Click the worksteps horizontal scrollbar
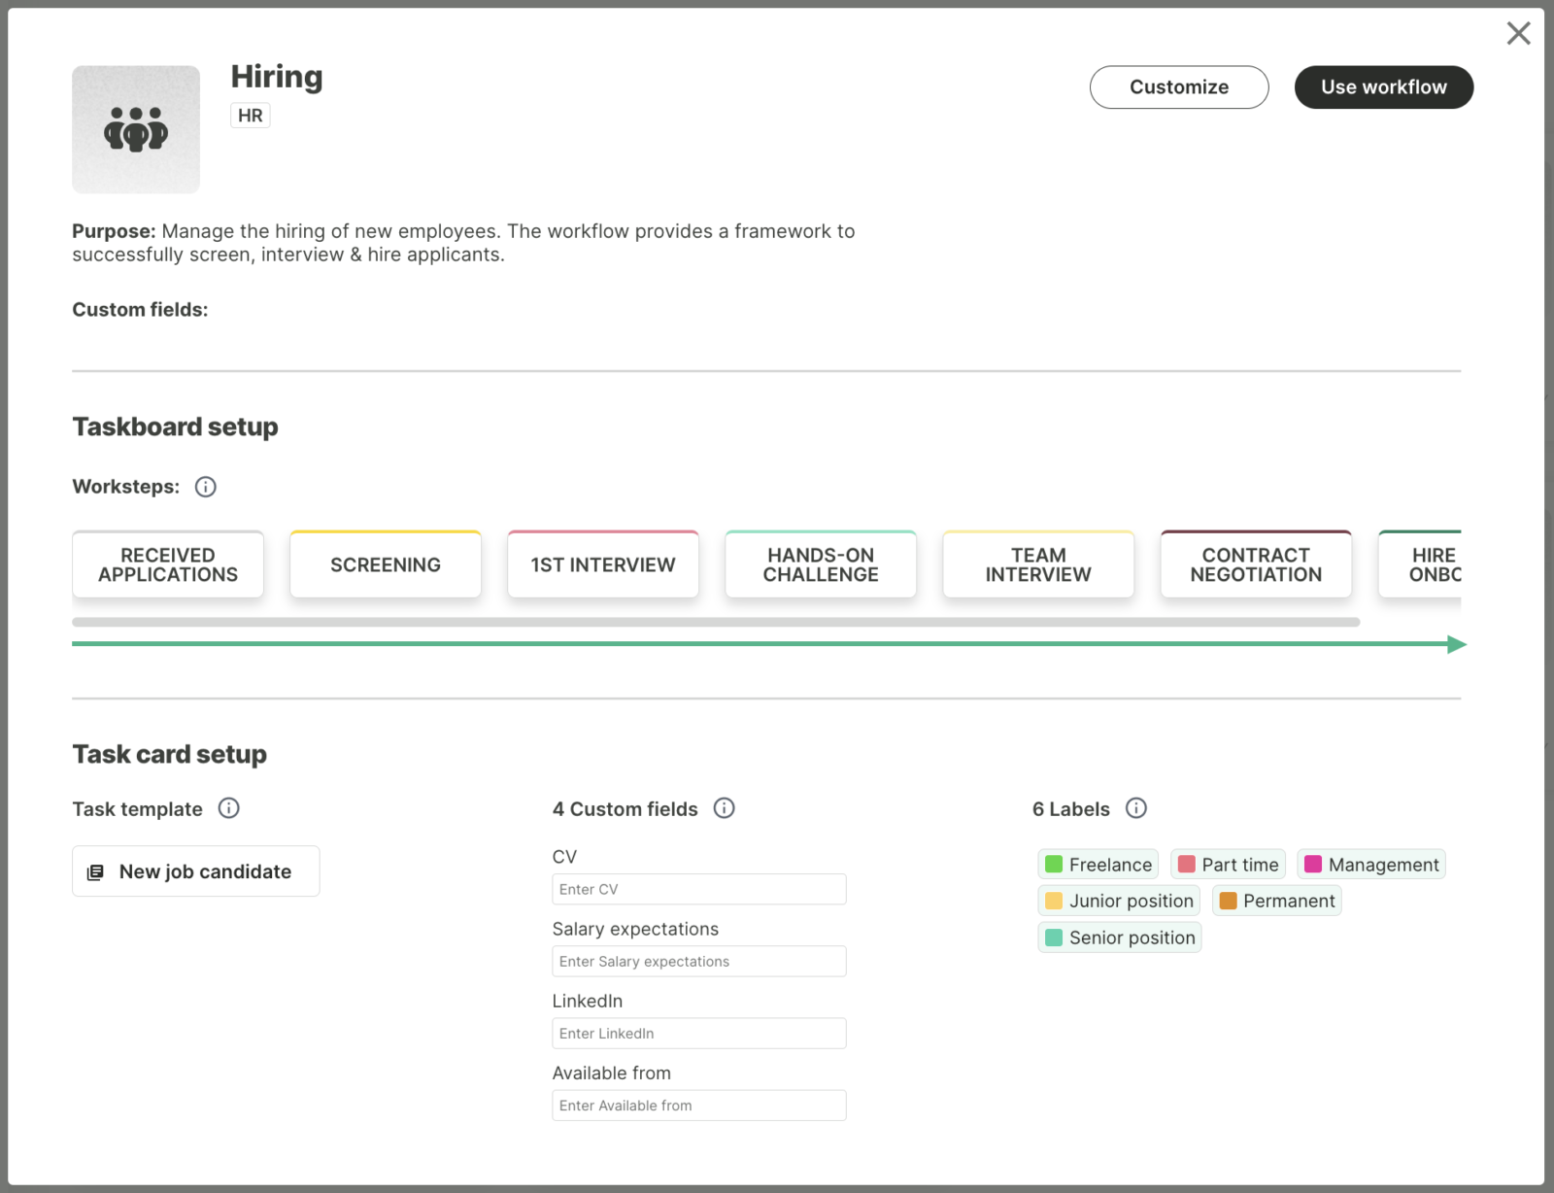This screenshot has width=1554, height=1193. [x=716, y=622]
